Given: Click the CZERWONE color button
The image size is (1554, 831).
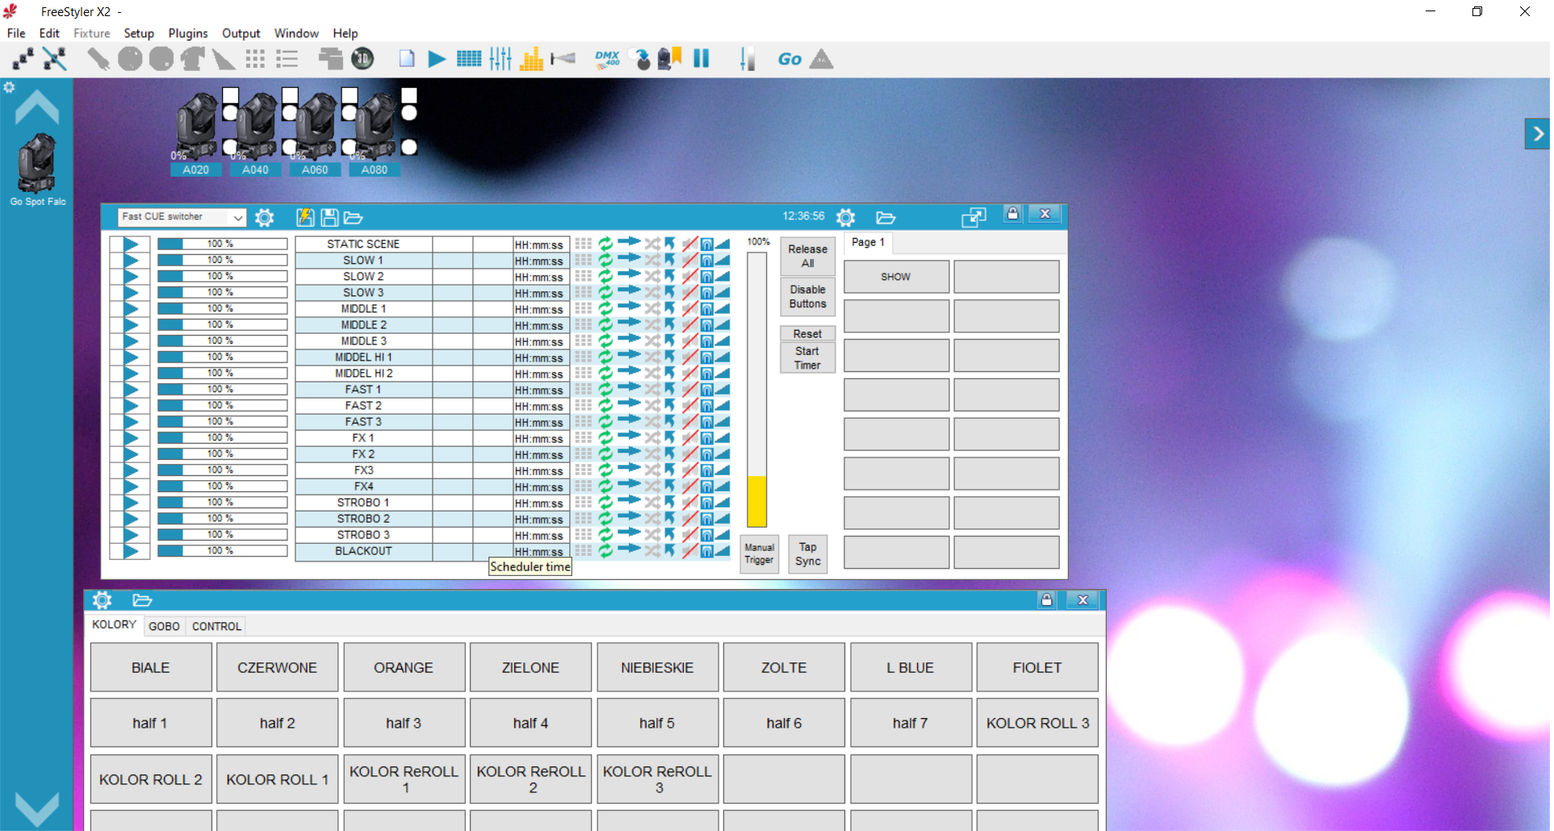Looking at the screenshot, I should click(277, 667).
